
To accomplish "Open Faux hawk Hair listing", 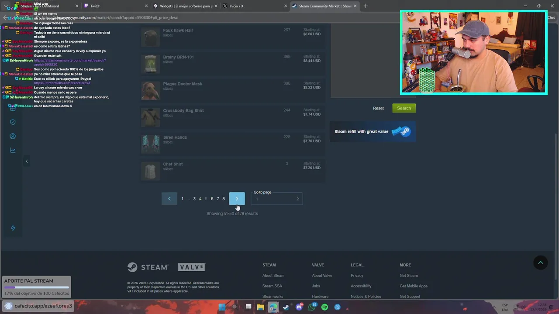I will click(233, 37).
